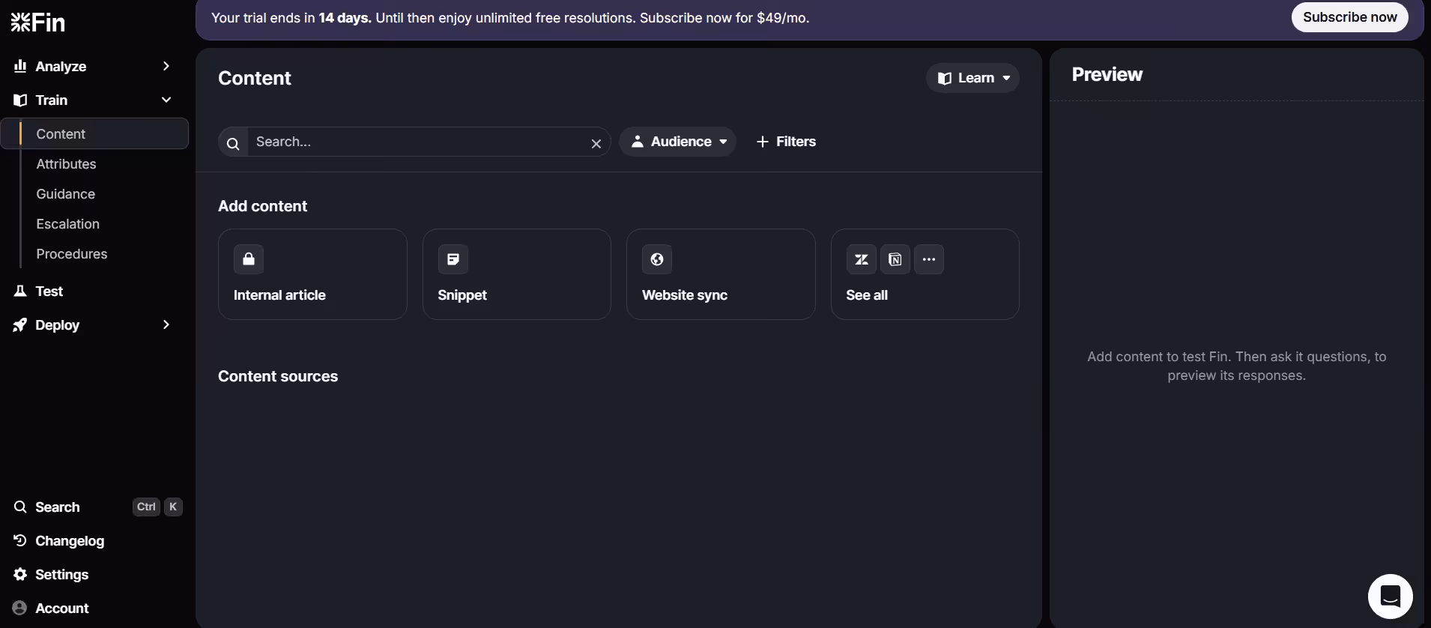Open the Escalation sidebar item

tap(67, 223)
